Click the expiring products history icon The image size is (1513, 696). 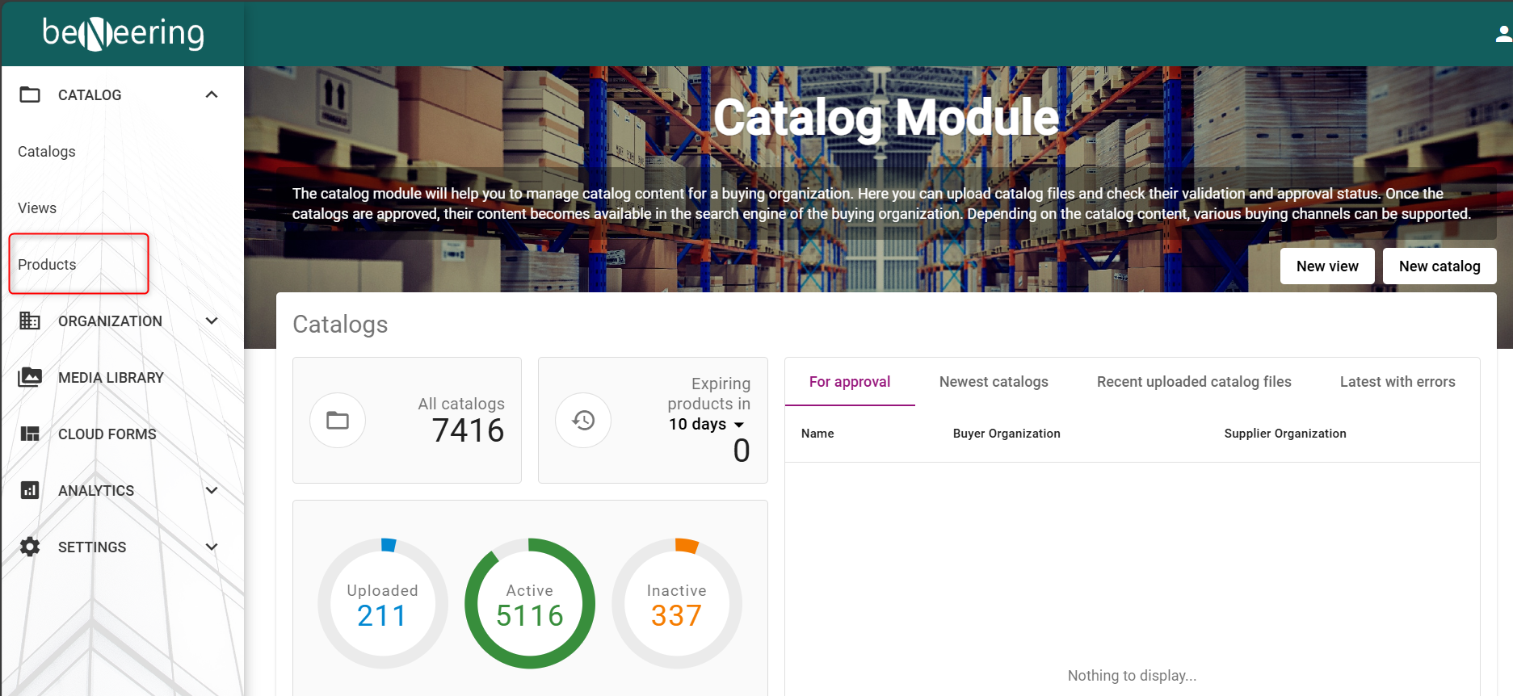(x=583, y=420)
